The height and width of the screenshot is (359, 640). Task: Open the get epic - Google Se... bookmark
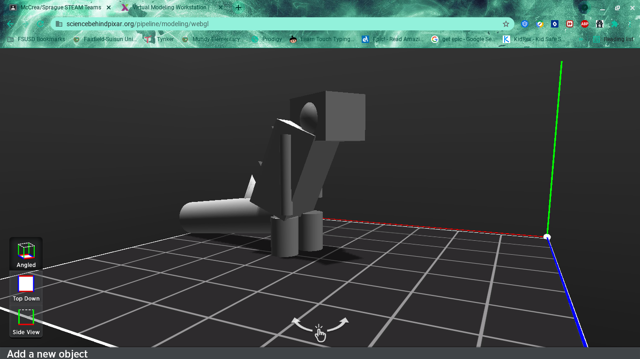coord(463,39)
